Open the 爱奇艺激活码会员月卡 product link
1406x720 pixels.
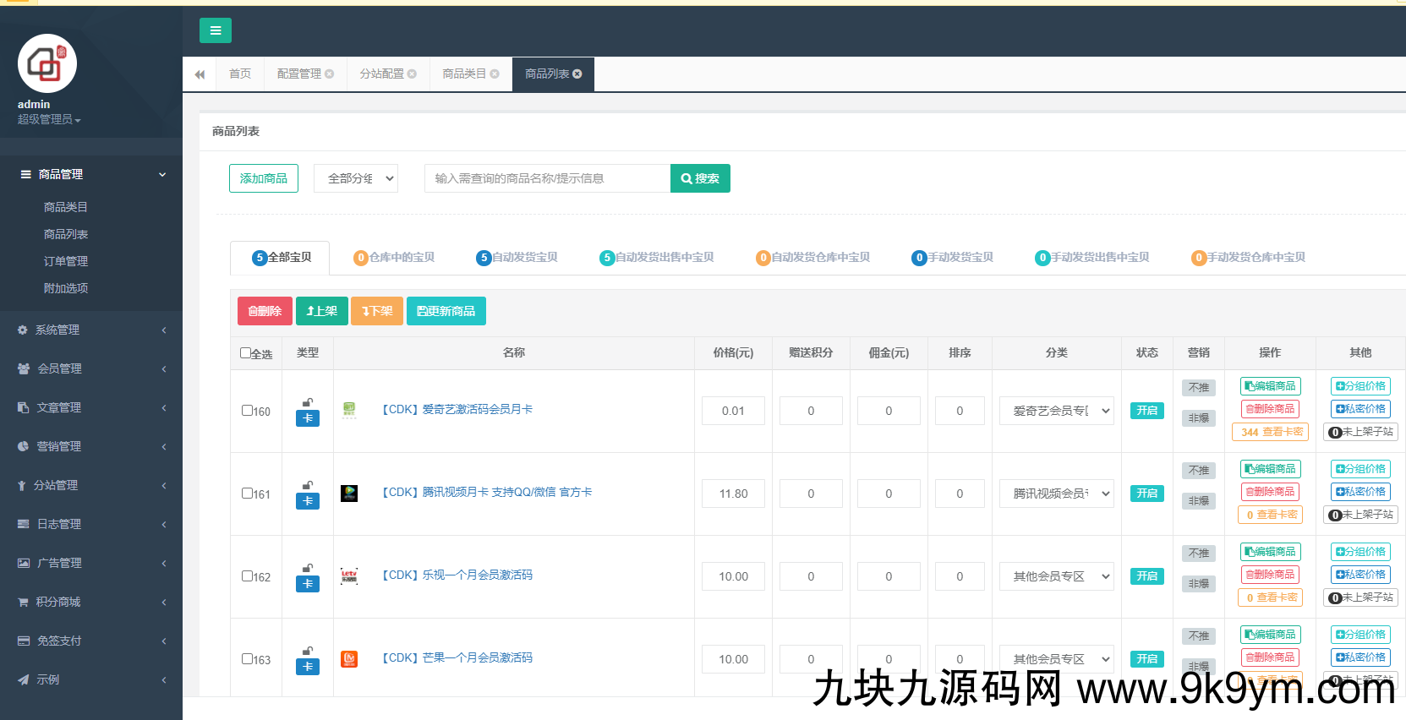[457, 410]
